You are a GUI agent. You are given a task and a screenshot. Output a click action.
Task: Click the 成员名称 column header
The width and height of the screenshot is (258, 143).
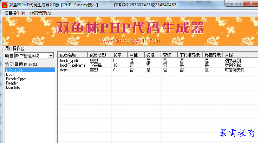[x=73, y=55]
